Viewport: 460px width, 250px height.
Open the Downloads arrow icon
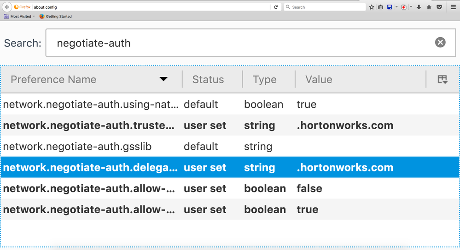pos(419,7)
